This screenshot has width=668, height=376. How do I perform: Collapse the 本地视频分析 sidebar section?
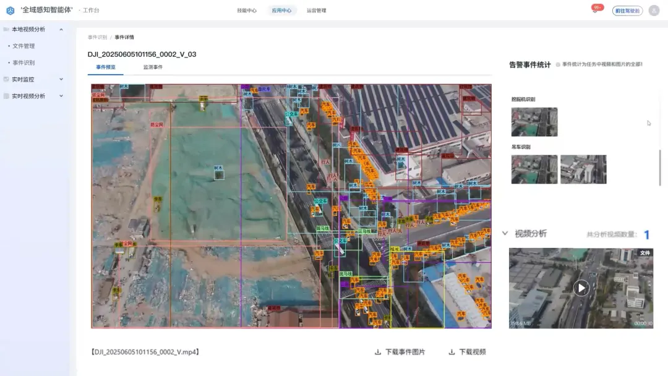[61, 30]
